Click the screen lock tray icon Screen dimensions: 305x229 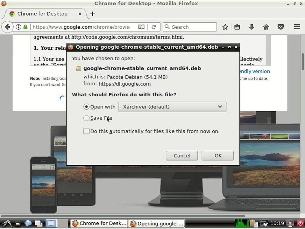290,223
